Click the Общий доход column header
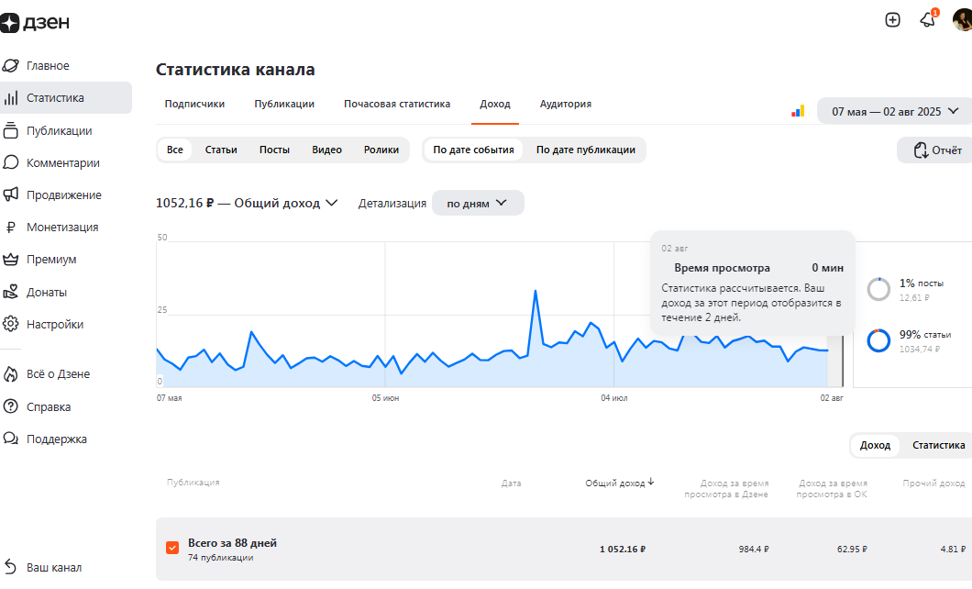Screen dimensions: 972x589 click(615, 483)
